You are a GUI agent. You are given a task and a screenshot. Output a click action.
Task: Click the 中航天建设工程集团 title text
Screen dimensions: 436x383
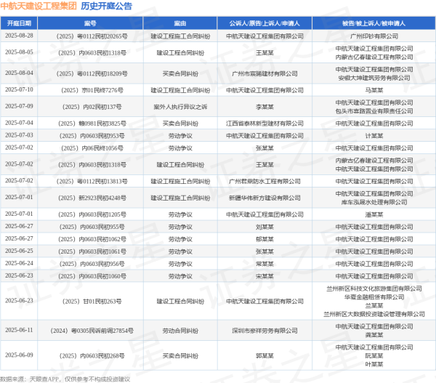click(x=39, y=6)
